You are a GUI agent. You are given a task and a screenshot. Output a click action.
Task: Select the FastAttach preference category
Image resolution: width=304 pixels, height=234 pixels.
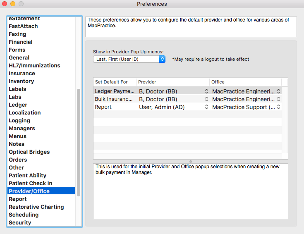23,26
